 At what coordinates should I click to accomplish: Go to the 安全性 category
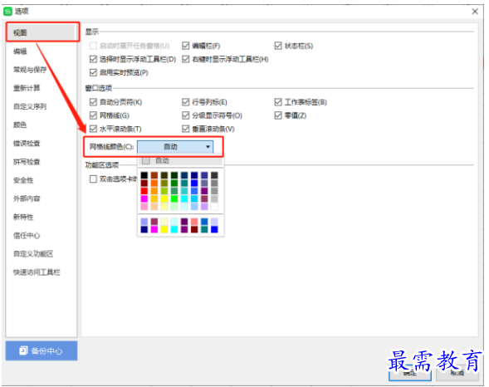[42, 180]
